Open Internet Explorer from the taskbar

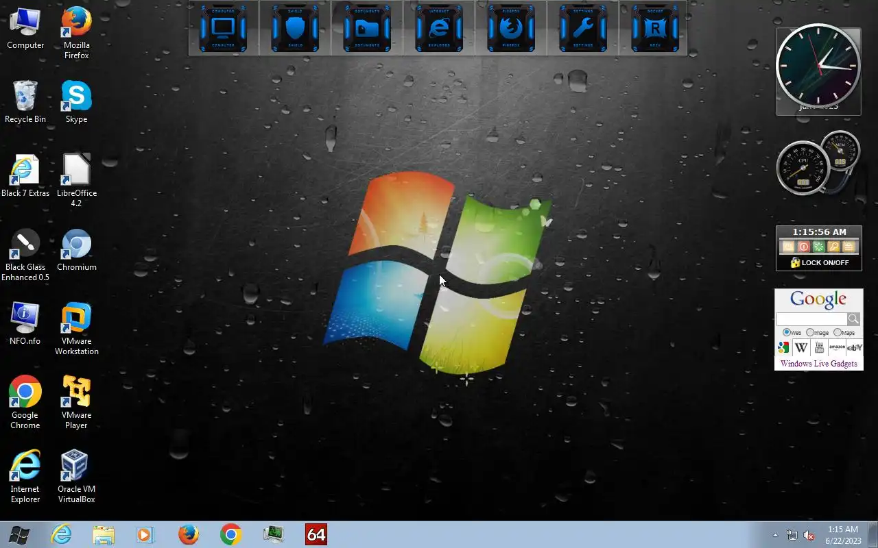tap(62, 535)
